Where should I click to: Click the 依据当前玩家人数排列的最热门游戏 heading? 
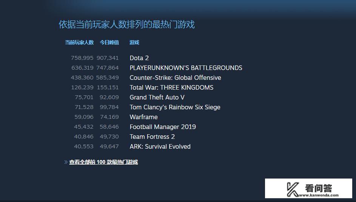pos(126,25)
